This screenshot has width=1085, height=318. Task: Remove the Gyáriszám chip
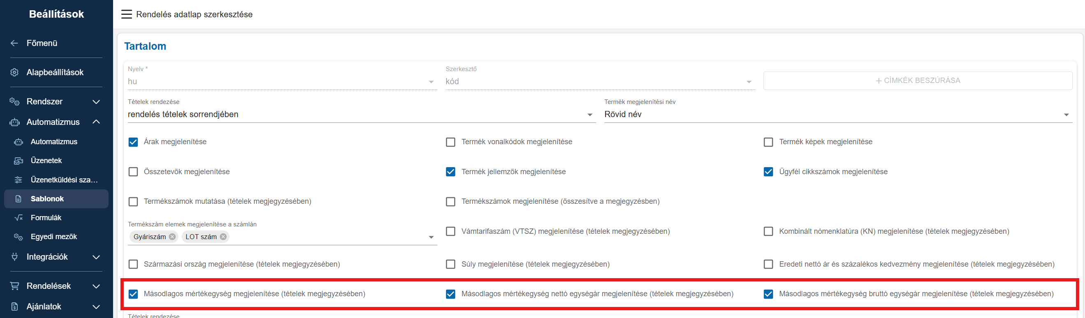coord(172,237)
